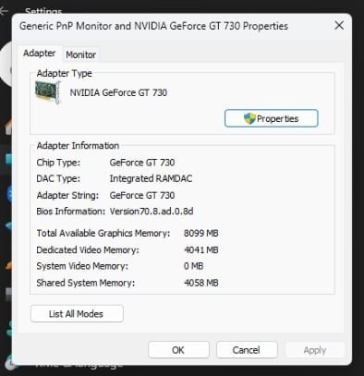Screen dimensions: 364x376
Task: Dismiss dialog using Cancel button
Action: point(247,350)
